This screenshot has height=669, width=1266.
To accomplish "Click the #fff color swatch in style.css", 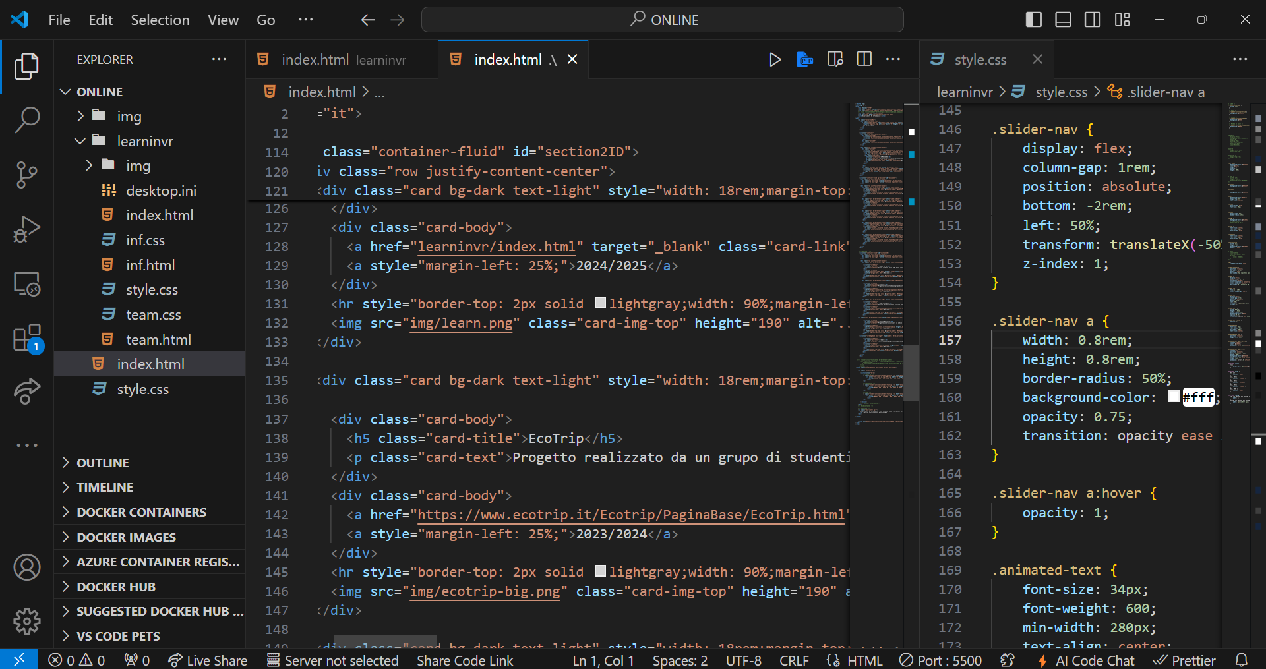I will click(x=1174, y=397).
